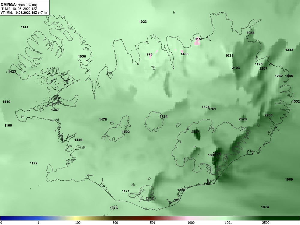Click the 915 value on the pink patch
The height and width of the screenshot is (225, 300).
198,39
